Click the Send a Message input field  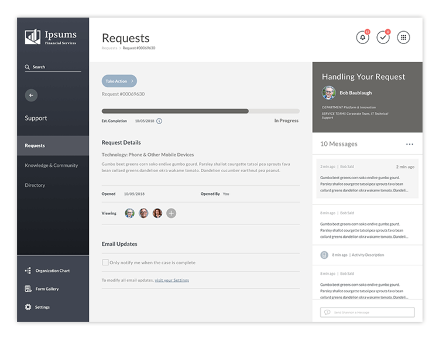tap(368, 312)
